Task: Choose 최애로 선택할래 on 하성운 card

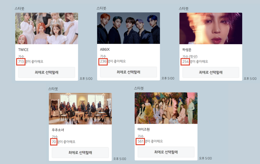Action: [211, 72]
